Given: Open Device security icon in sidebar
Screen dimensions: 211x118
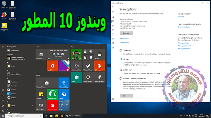Looking at the screenshot, I should coord(113,39).
